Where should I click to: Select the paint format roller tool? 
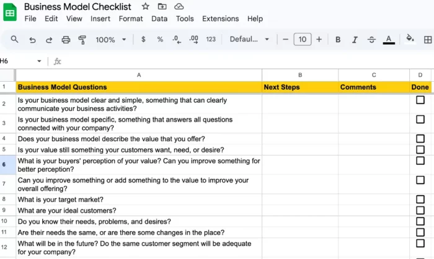pos(82,40)
